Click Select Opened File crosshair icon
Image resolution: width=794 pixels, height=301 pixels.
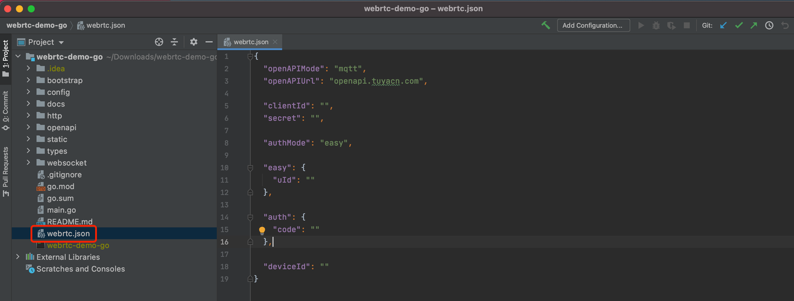[x=159, y=42]
